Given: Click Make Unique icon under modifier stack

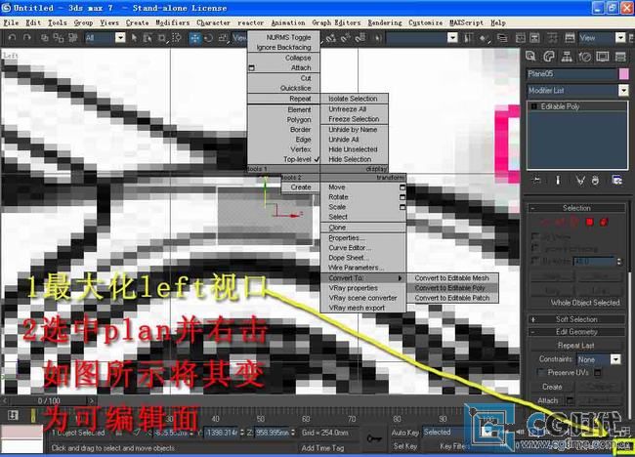Looking at the screenshot, I should (580, 180).
